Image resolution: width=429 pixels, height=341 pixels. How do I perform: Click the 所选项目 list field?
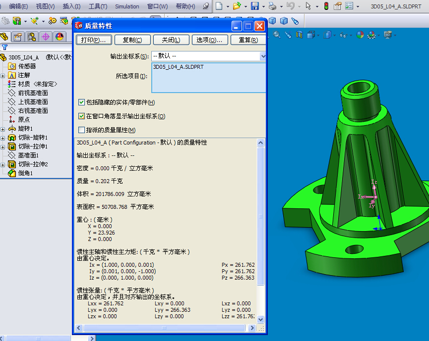tap(208, 78)
